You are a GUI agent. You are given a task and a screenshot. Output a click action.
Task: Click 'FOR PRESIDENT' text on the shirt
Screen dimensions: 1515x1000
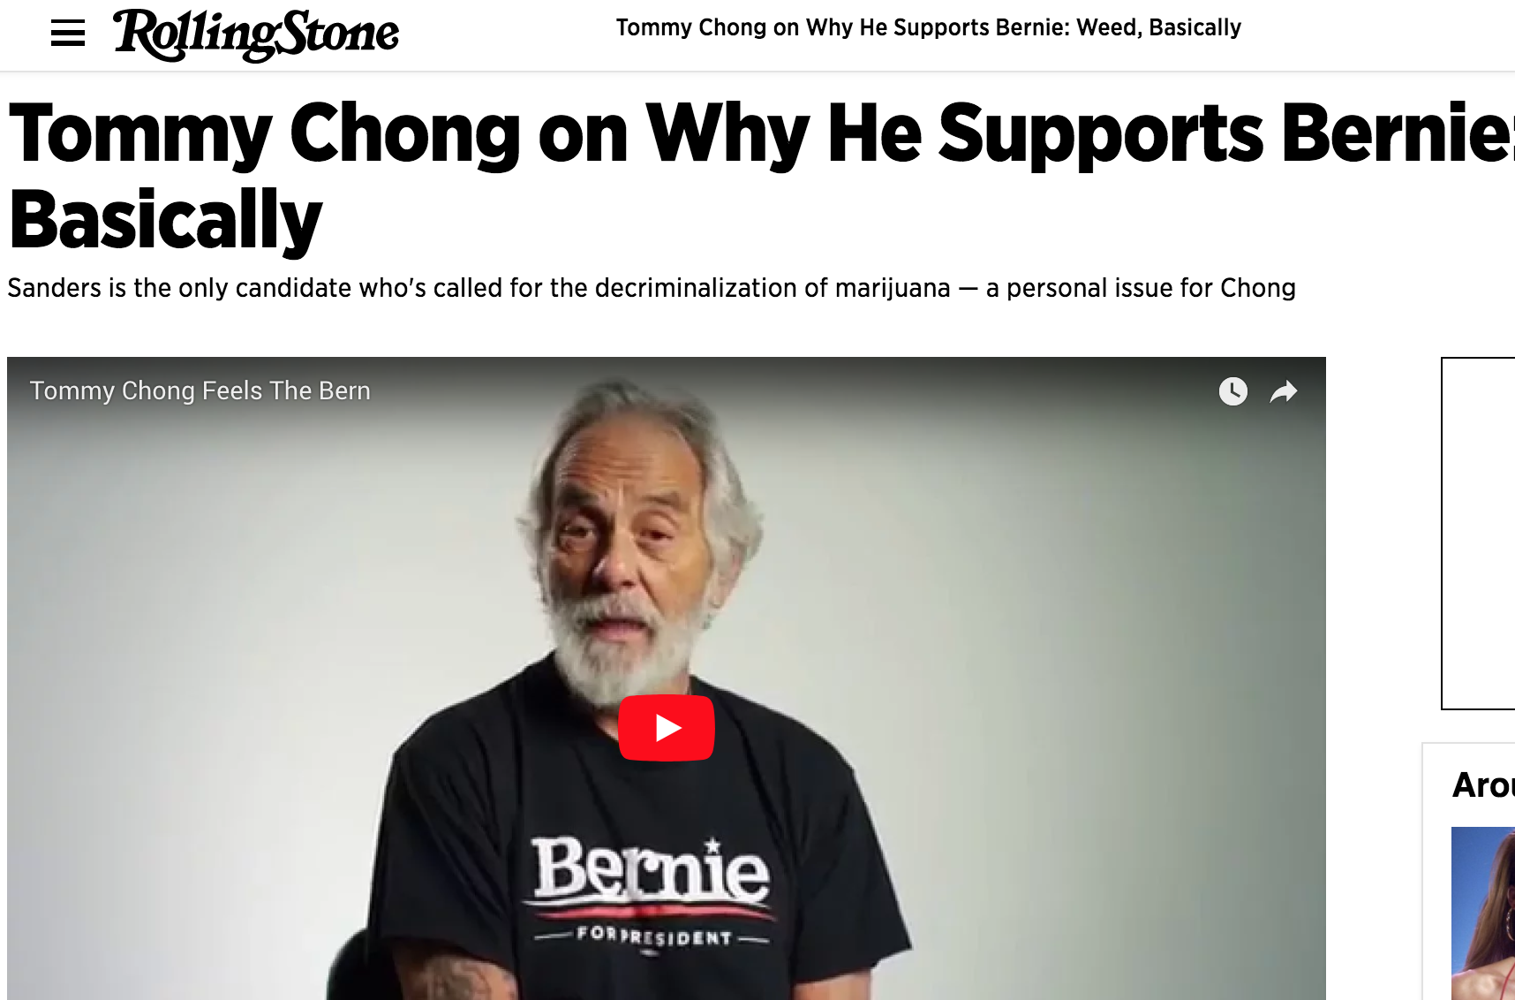point(653,936)
